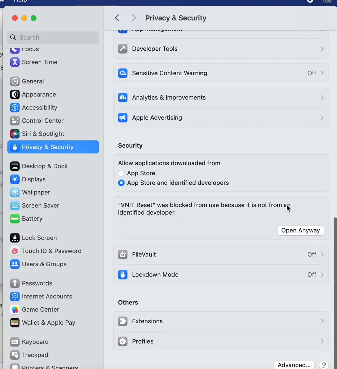Image resolution: width=337 pixels, height=369 pixels.
Task: Click the Focus sidebar entry
Action: [53, 49]
